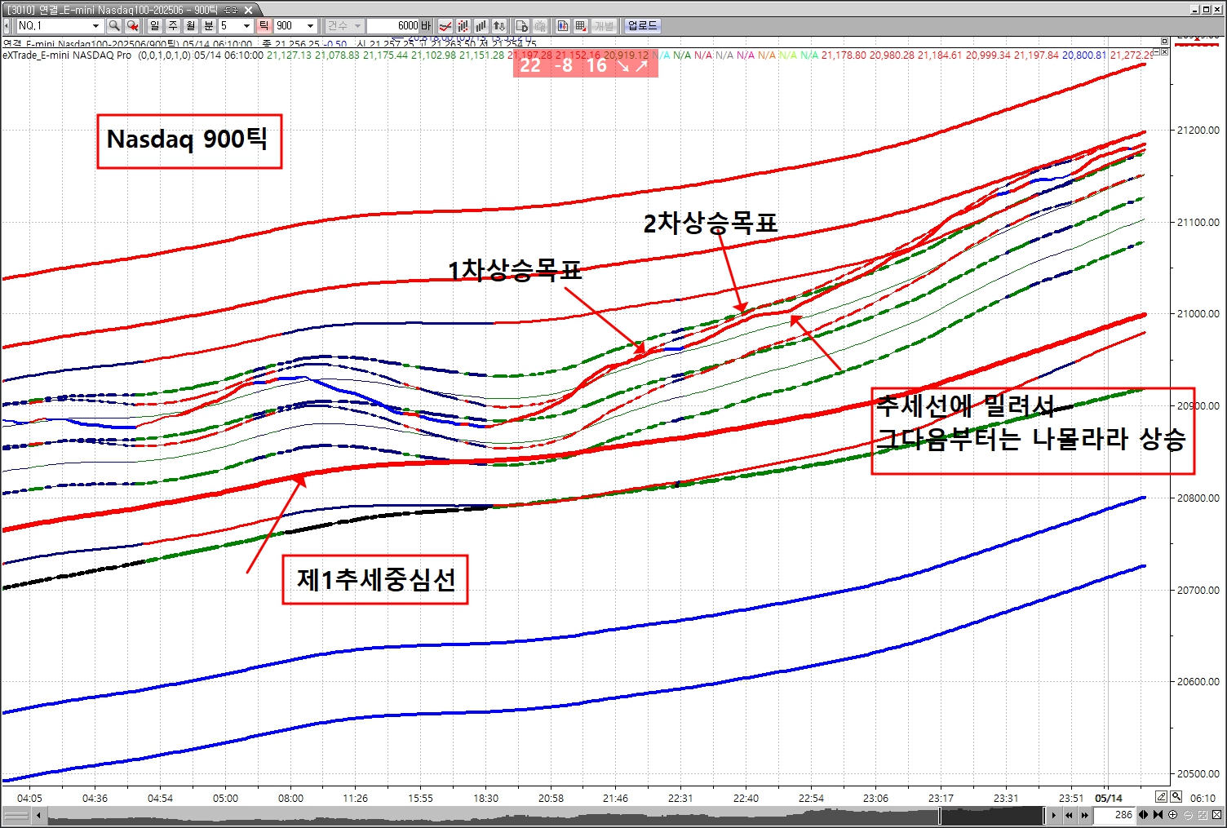
Task: Toggle the 분 (minute) period button
Action: 208,26
